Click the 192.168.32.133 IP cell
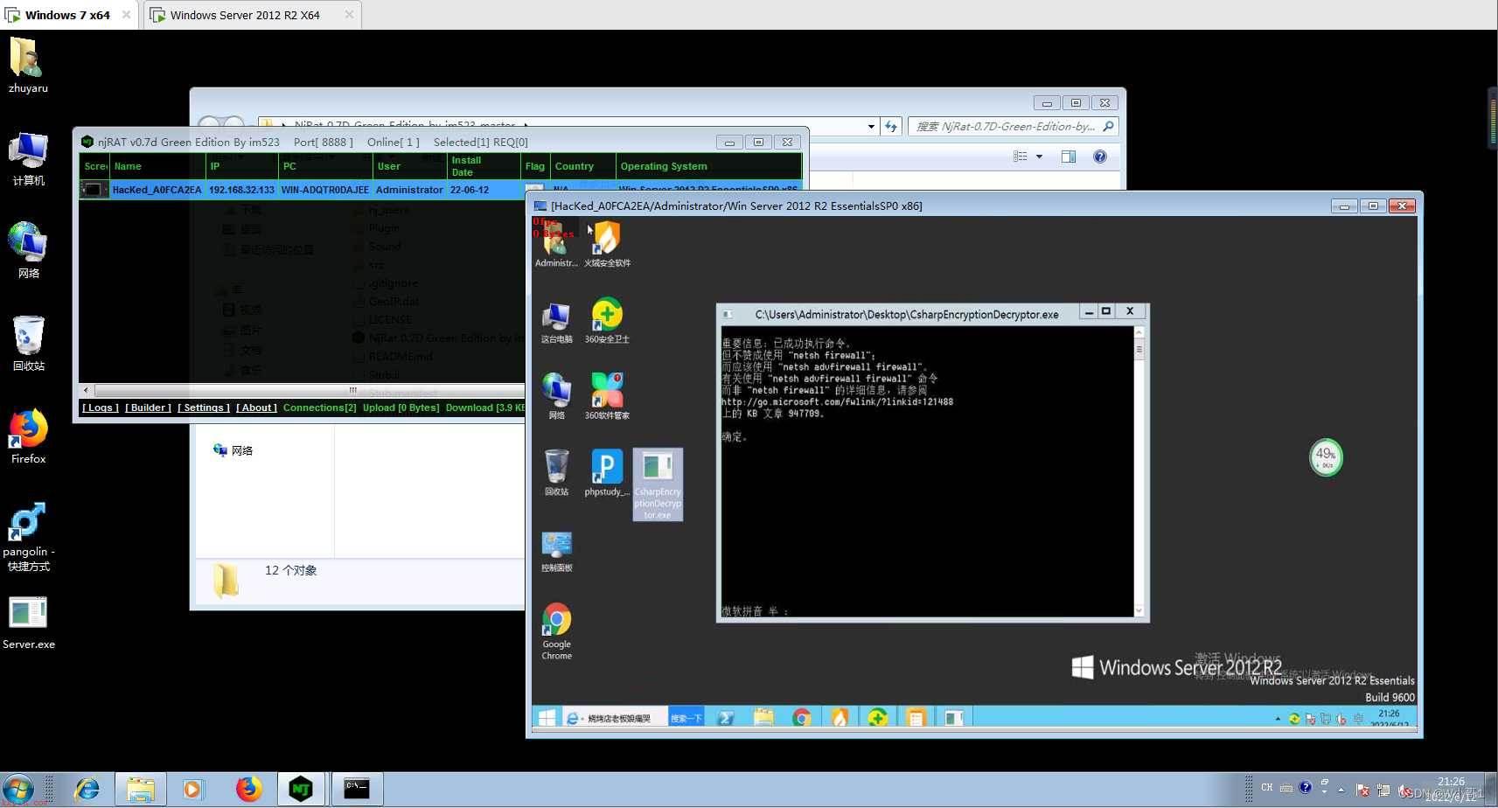The width and height of the screenshot is (1498, 808). pos(241,190)
